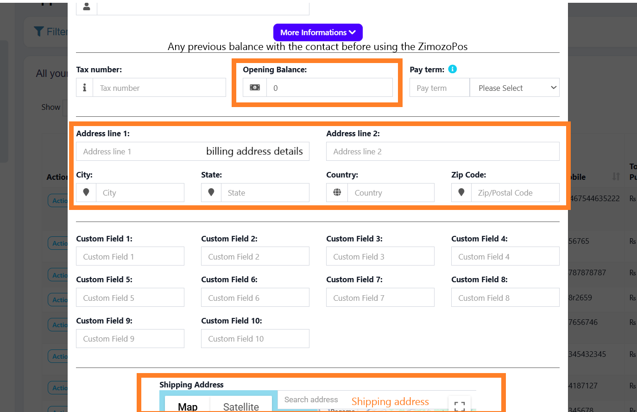Switch to the Map view tab
Viewport: 637px width, 412px height.
point(188,406)
